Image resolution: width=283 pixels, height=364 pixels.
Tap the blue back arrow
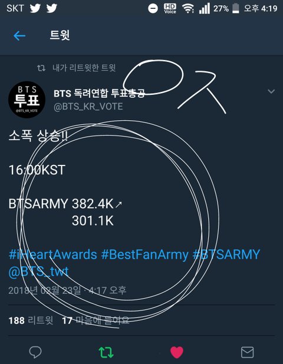click(19, 36)
